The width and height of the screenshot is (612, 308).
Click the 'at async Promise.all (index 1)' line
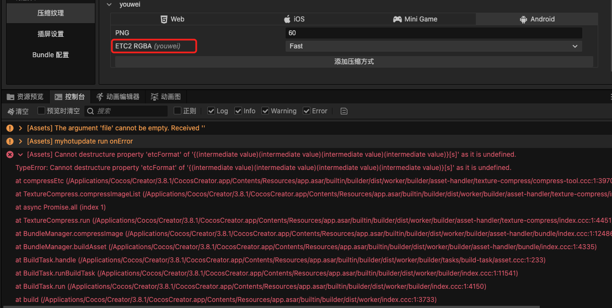[x=61, y=207]
